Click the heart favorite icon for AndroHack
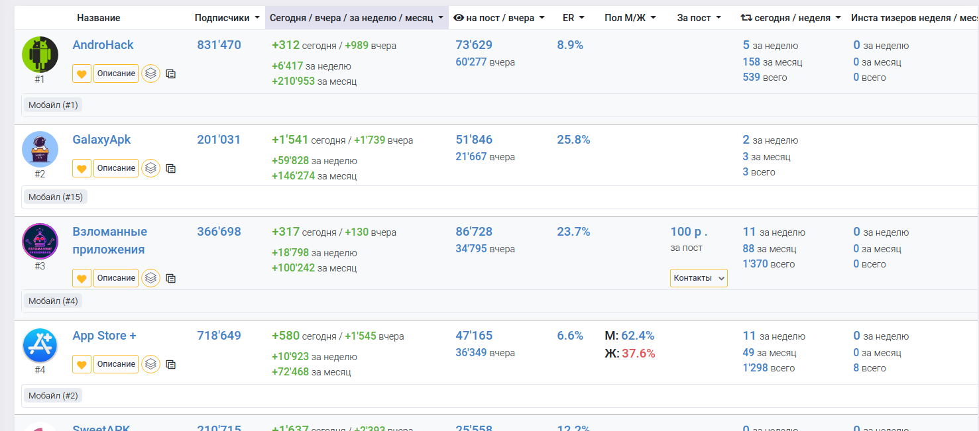979x431 pixels. pos(82,74)
